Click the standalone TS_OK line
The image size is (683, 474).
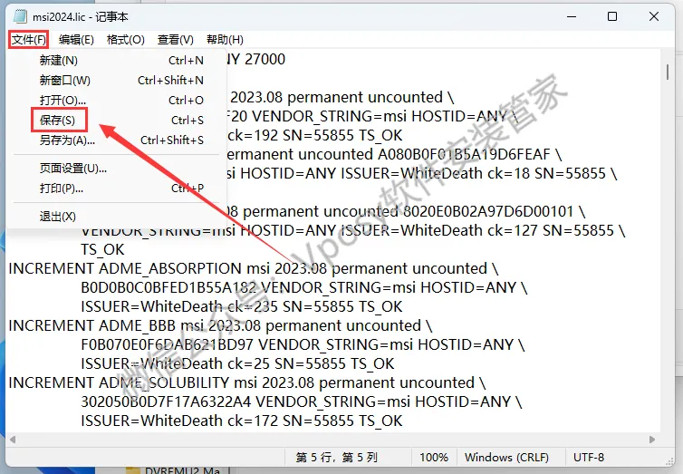[x=102, y=249]
